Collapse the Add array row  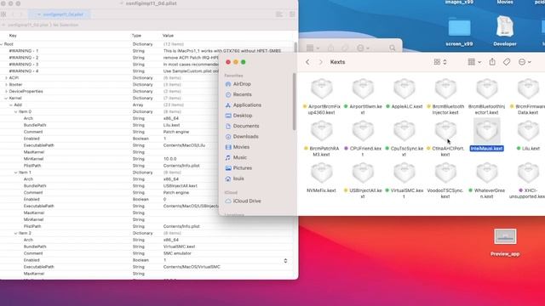pyautogui.click(x=11, y=105)
